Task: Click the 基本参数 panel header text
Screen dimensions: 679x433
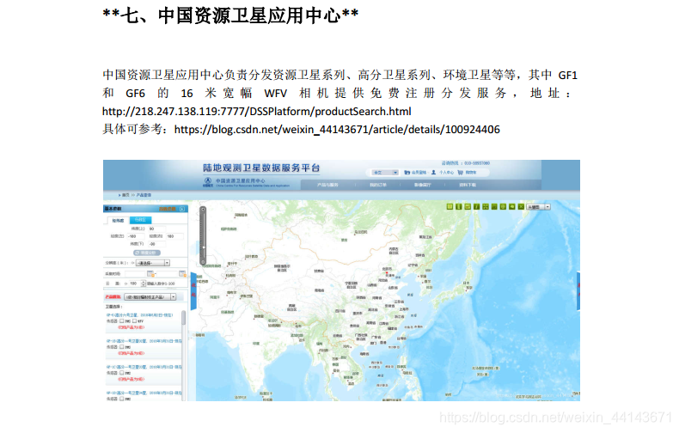Action: (x=113, y=209)
